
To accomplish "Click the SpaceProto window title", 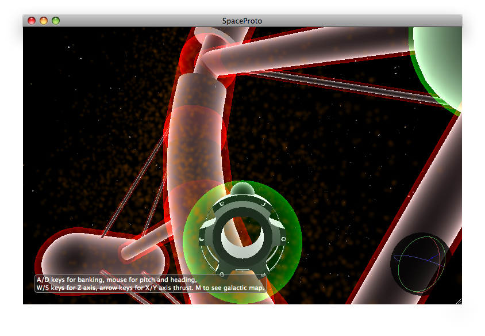I will [x=242, y=21].
